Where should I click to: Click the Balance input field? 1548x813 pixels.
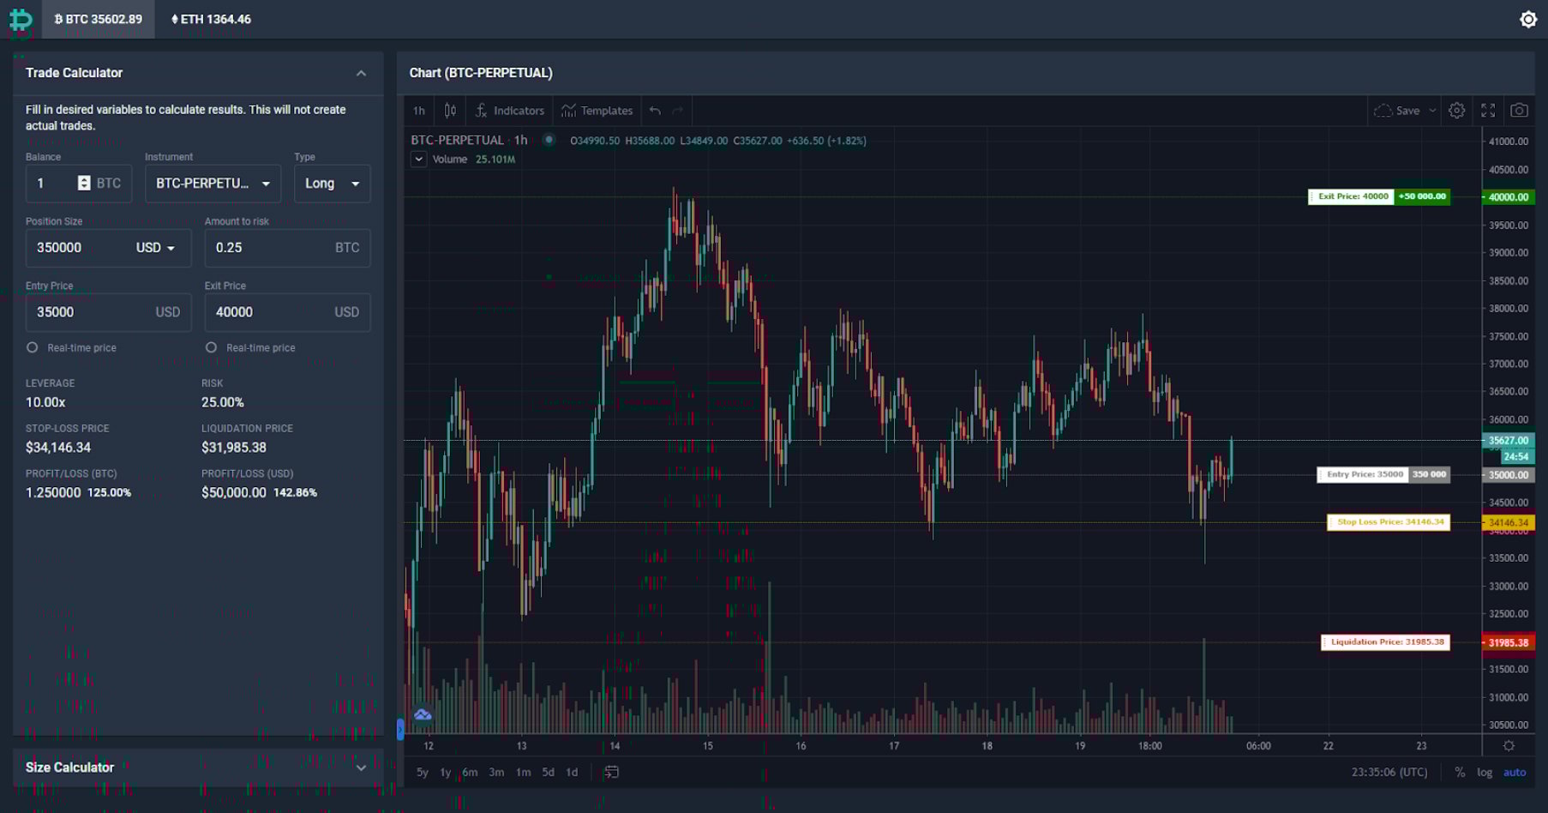tap(79, 184)
